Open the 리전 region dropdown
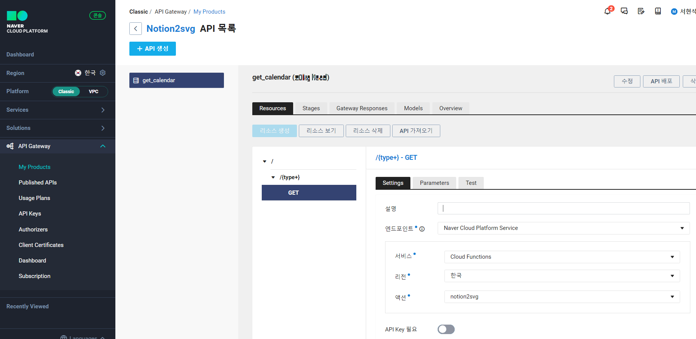696x339 pixels. pyautogui.click(x=562, y=276)
